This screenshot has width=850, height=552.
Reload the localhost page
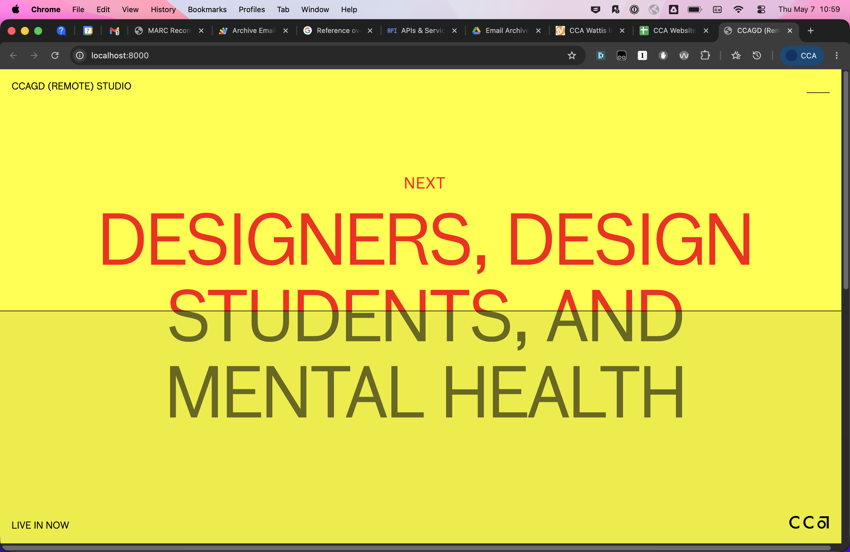click(x=55, y=56)
